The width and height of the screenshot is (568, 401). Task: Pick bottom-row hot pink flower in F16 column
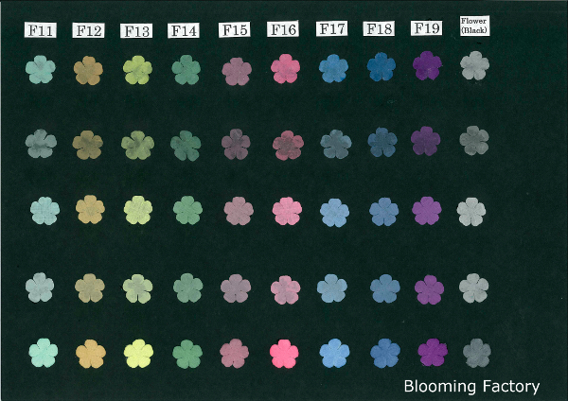pos(284,354)
